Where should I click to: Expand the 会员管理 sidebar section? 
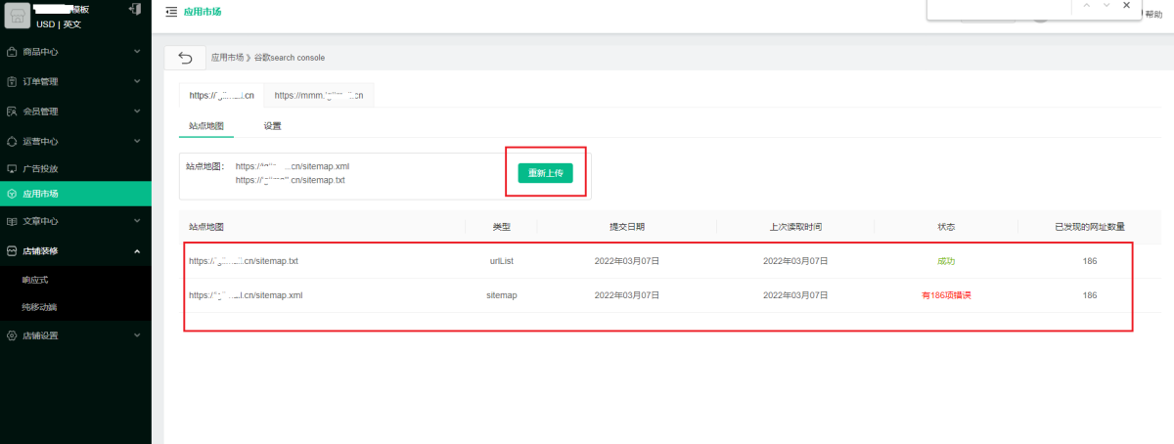coord(75,111)
